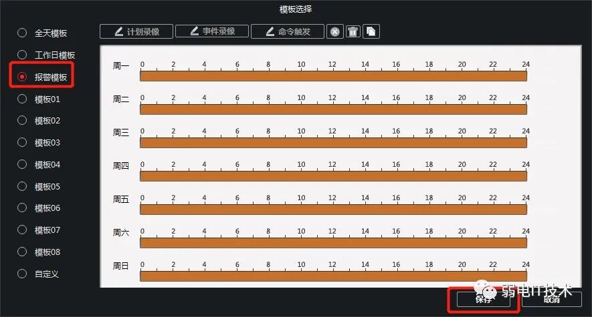
Task: Click the 保存 save button
Action: [483, 300]
